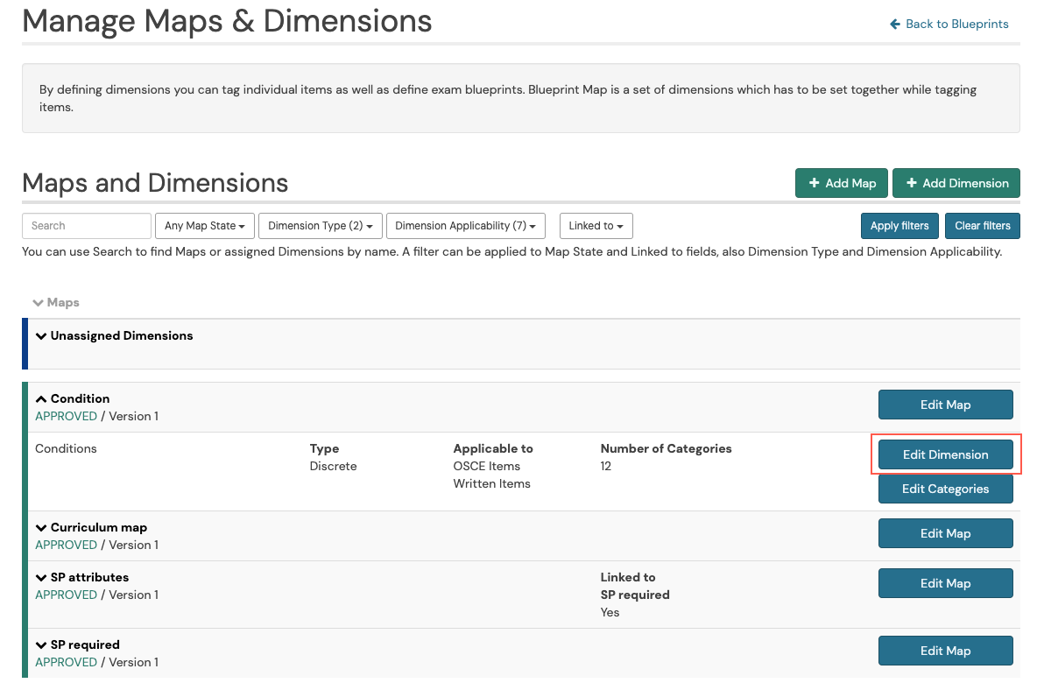Click the Clear filters button

[982, 225]
